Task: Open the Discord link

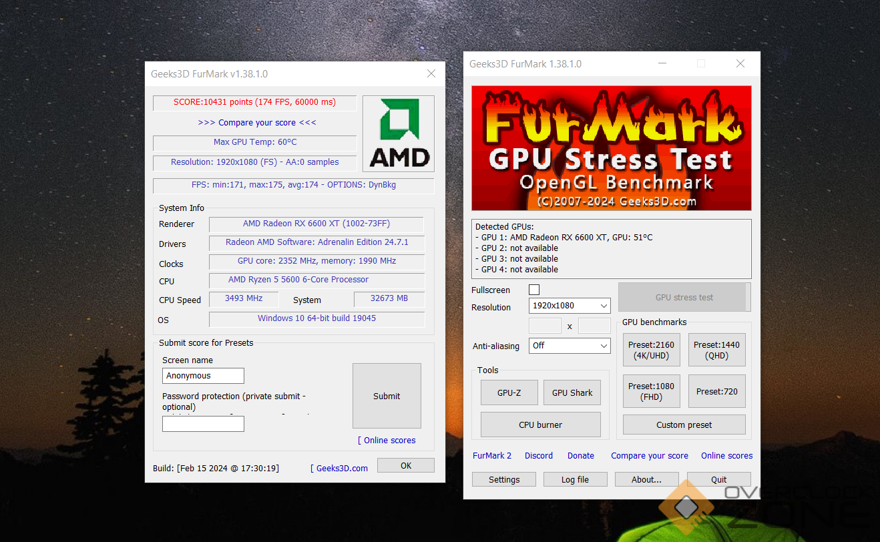Action: click(539, 456)
